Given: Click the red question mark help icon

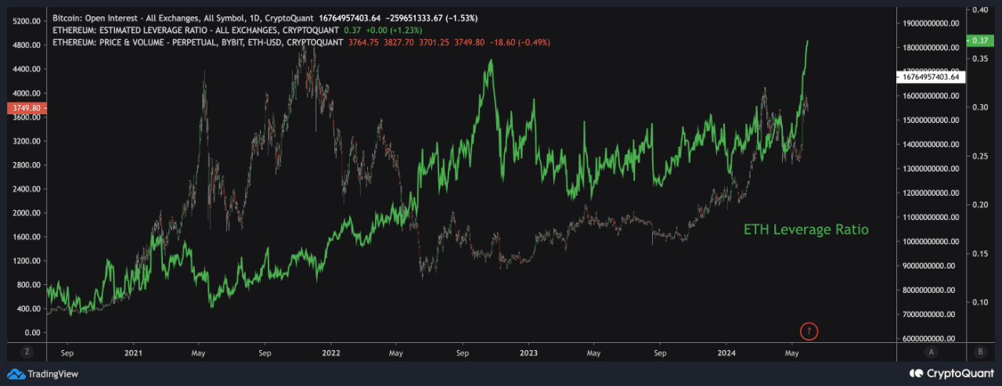Looking at the screenshot, I should click(809, 331).
